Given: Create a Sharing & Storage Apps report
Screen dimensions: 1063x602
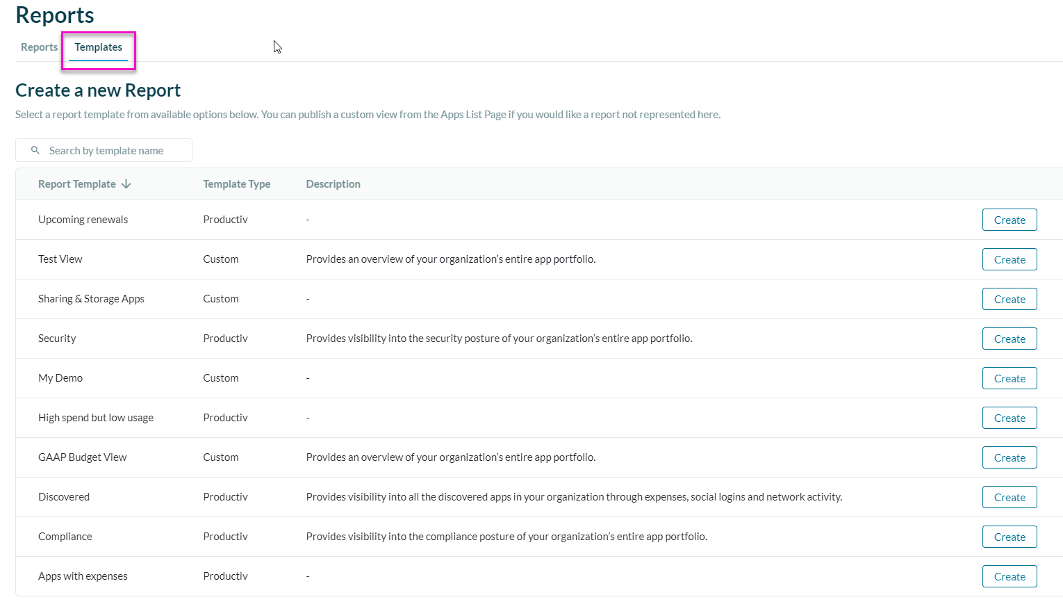Looking at the screenshot, I should tap(1010, 298).
